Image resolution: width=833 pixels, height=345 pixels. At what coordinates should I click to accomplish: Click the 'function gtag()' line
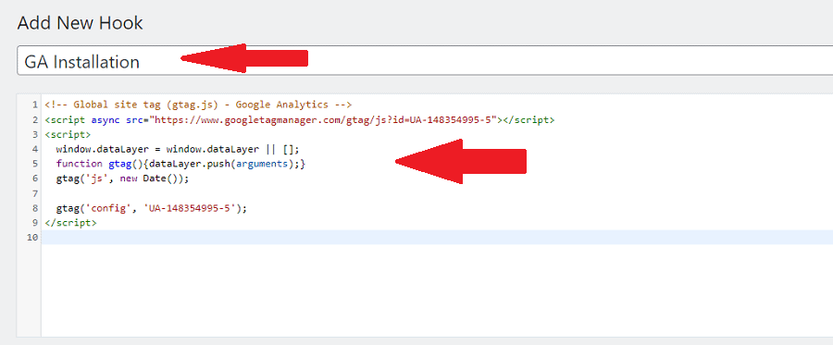pos(180,164)
